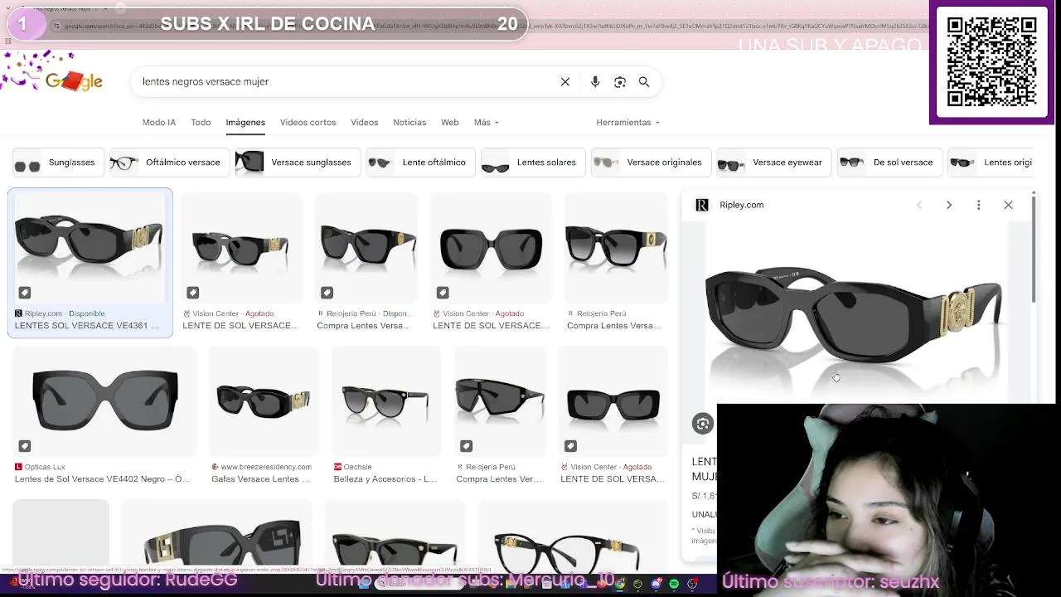Open Relojería Perú 'Disponible' sunglasses thumbnail

click(x=366, y=247)
